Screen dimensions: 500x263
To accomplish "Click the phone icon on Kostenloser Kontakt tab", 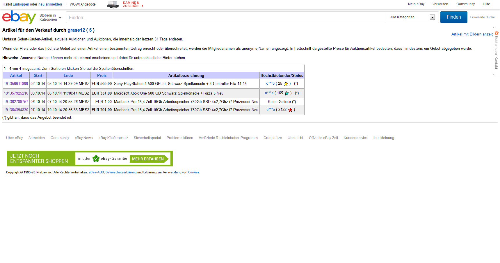I will coord(497,33).
